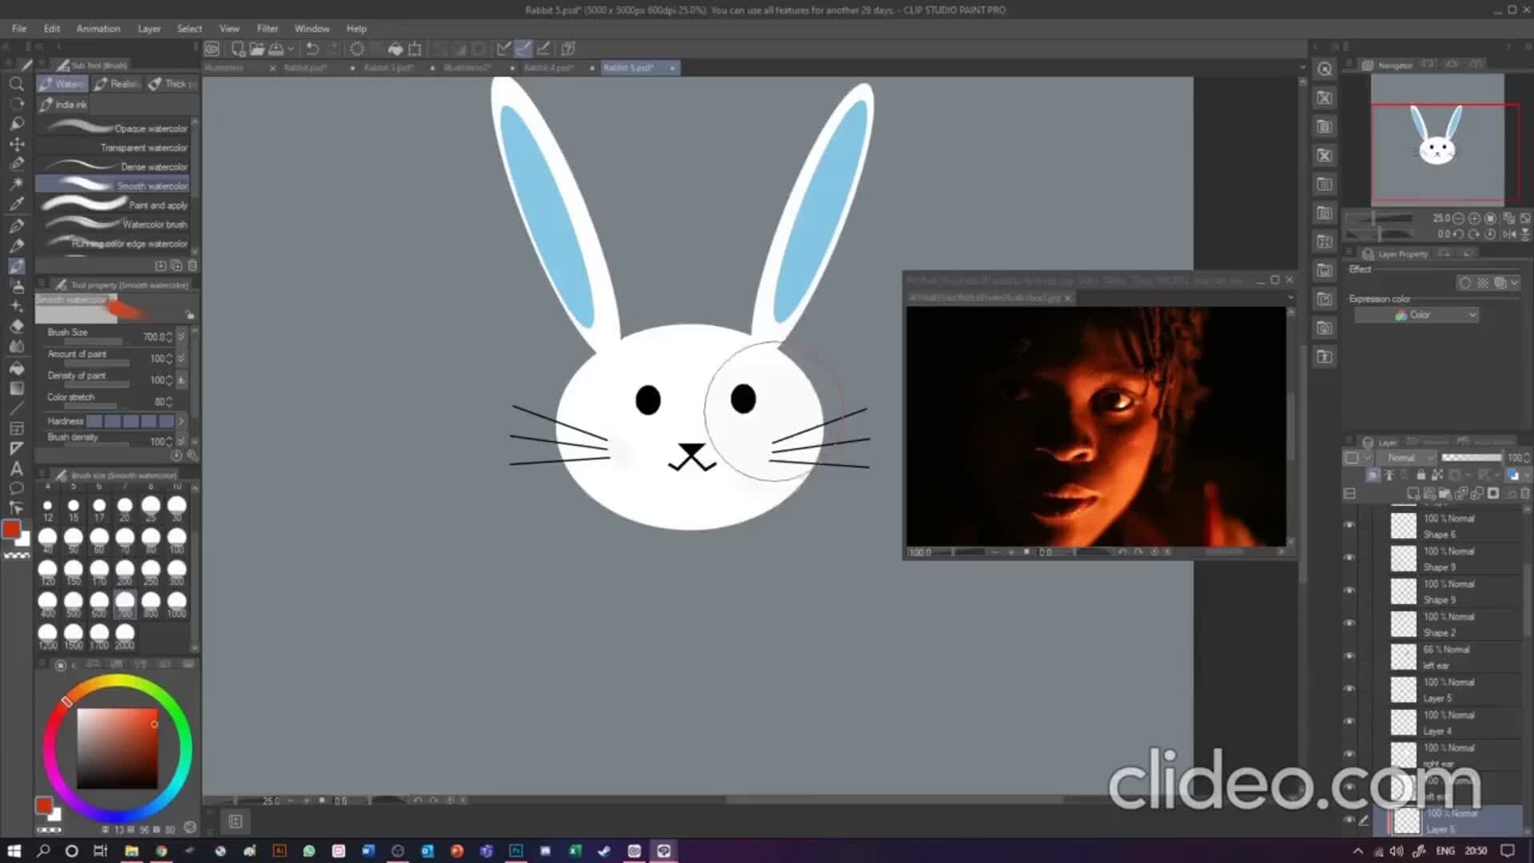
Task: Select the Fill bucket tool
Action: click(17, 368)
